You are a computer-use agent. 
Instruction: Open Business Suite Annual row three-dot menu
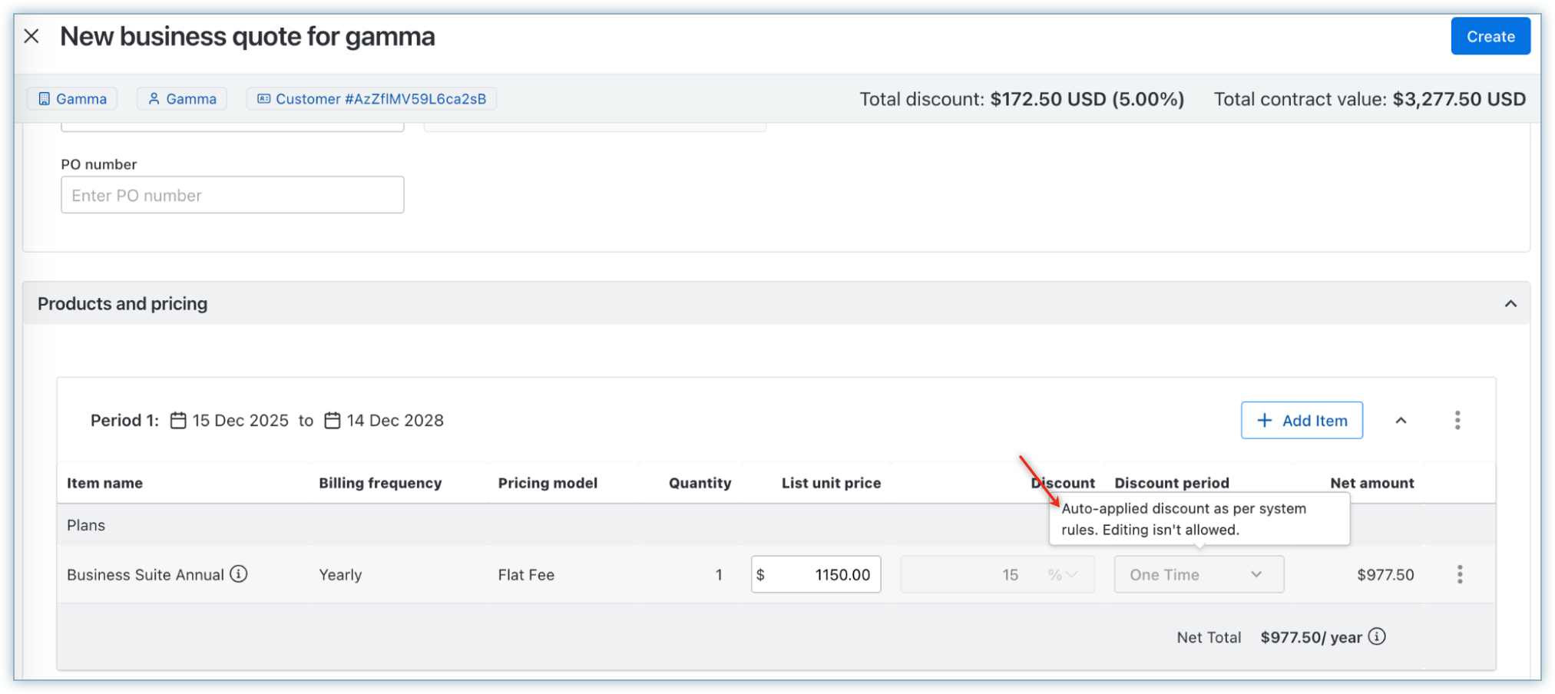click(1459, 575)
